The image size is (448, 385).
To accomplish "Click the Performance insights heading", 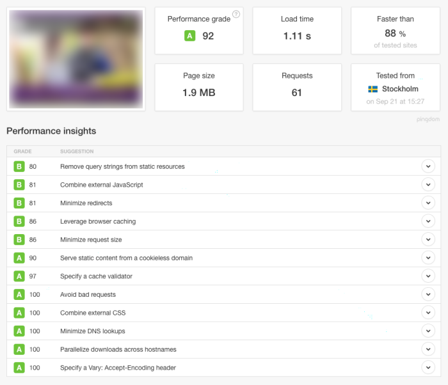I will coord(51,131).
